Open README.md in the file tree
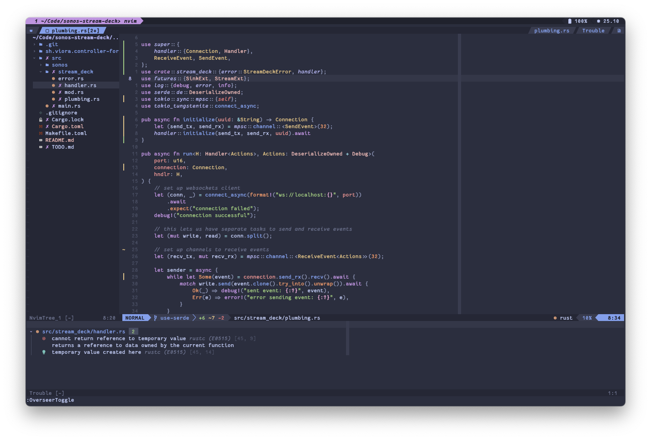The image size is (651, 440). coord(59,140)
